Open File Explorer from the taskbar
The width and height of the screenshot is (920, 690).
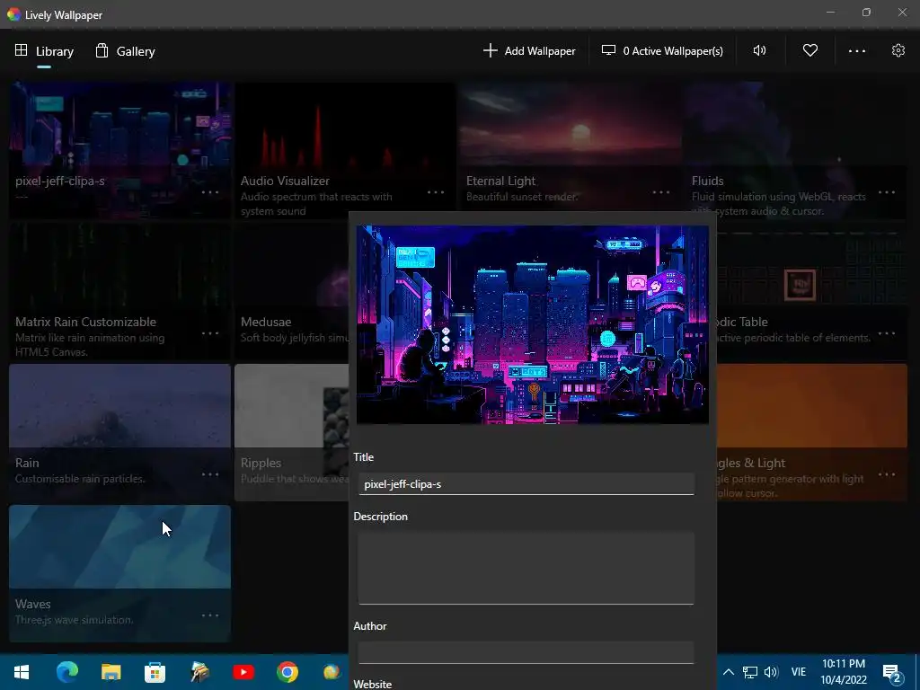[111, 672]
